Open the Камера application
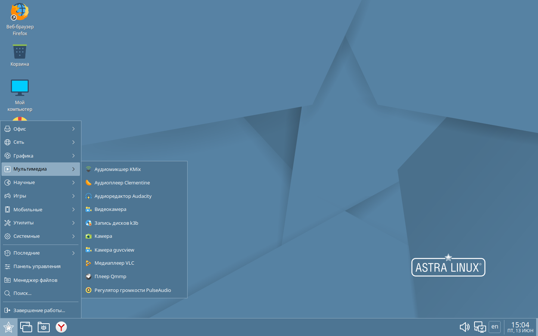This screenshot has height=336, width=538. tap(134, 236)
